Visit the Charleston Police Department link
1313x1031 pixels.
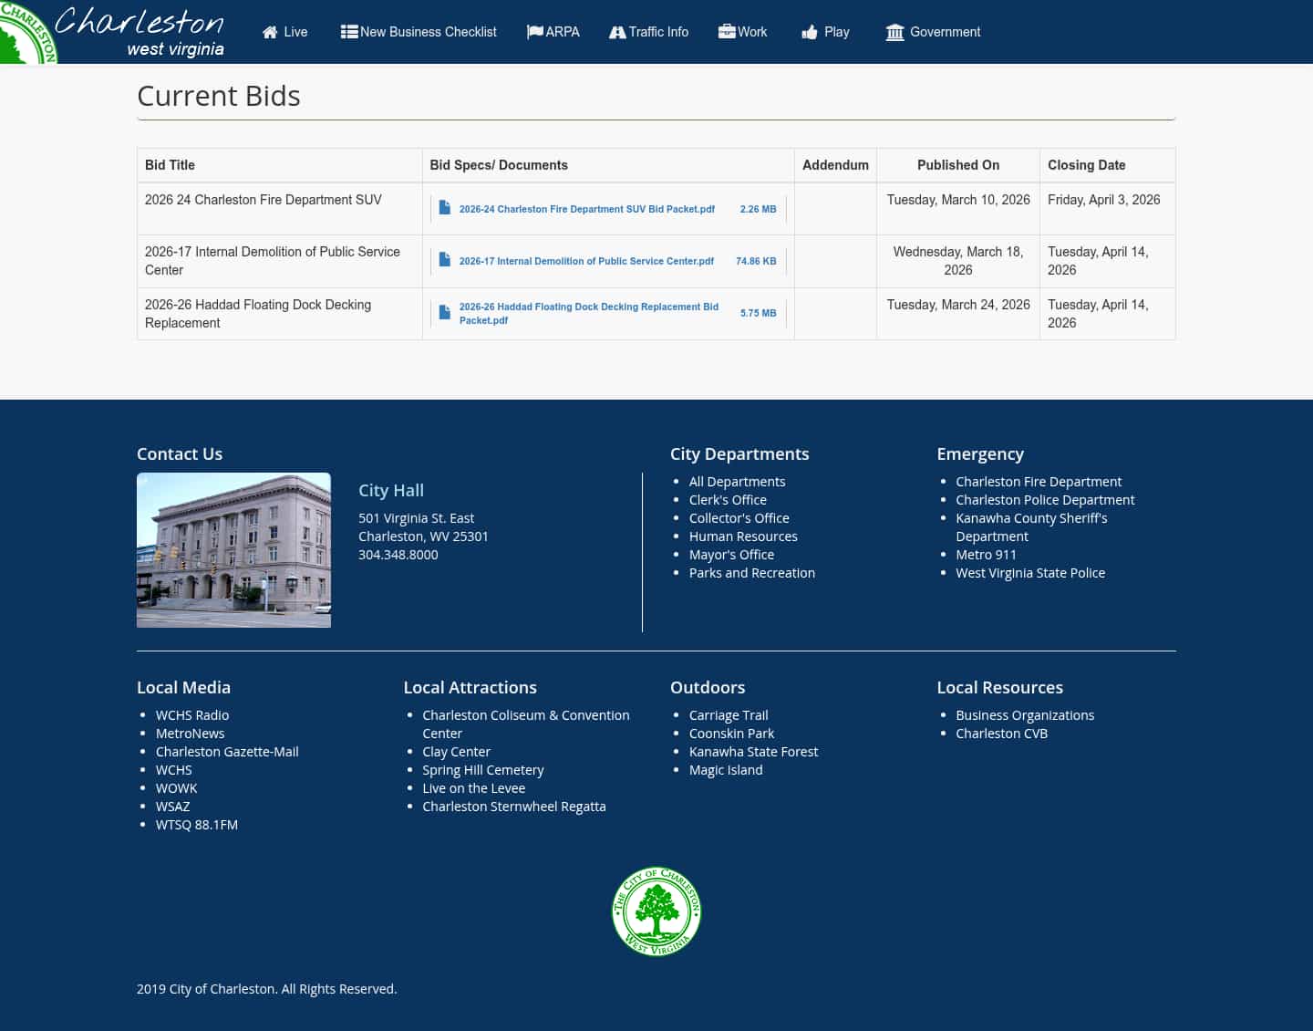click(x=1045, y=499)
